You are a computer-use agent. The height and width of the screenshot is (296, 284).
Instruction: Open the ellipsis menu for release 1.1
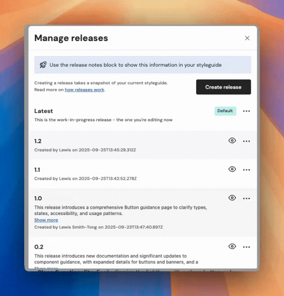(x=246, y=169)
